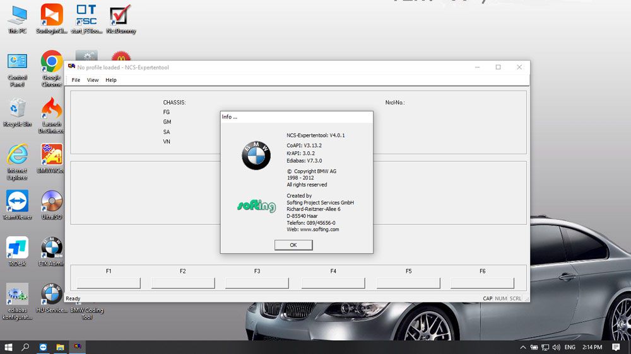Viewport: 631px width, 354px height.
Task: Open File Explorer from the taskbar
Action: [60, 347]
